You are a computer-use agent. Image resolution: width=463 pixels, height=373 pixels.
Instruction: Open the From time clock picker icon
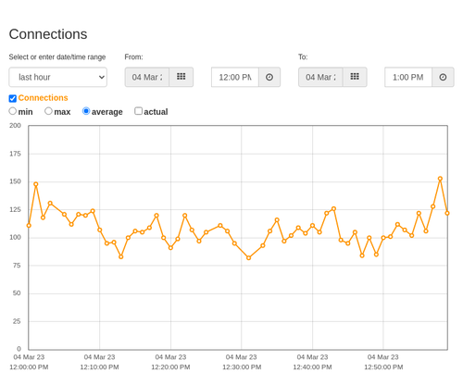pyautogui.click(x=269, y=77)
